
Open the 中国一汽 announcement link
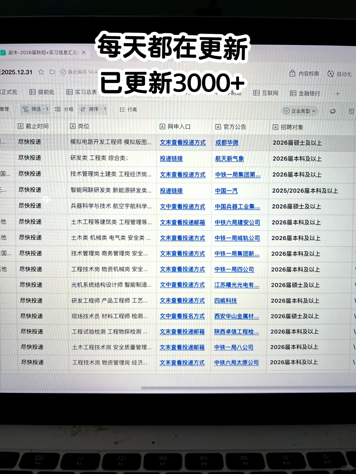[226, 191]
